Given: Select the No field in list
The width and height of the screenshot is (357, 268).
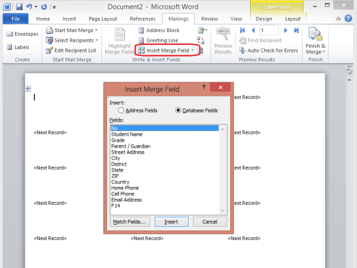Looking at the screenshot, I should tap(165, 128).
